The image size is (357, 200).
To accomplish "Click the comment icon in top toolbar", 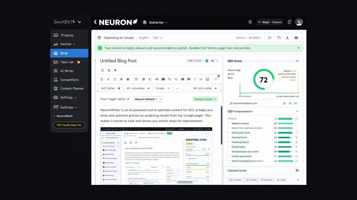I will click(279, 38).
